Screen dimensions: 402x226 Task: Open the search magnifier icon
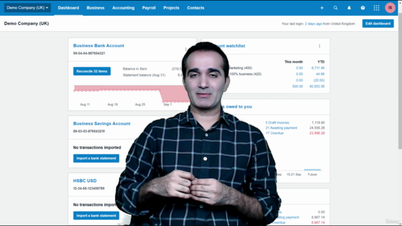point(335,8)
